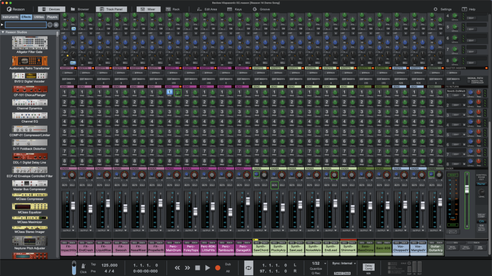Click the Delay Comp button in transport
This screenshot has height=276, width=492.
coord(368,267)
